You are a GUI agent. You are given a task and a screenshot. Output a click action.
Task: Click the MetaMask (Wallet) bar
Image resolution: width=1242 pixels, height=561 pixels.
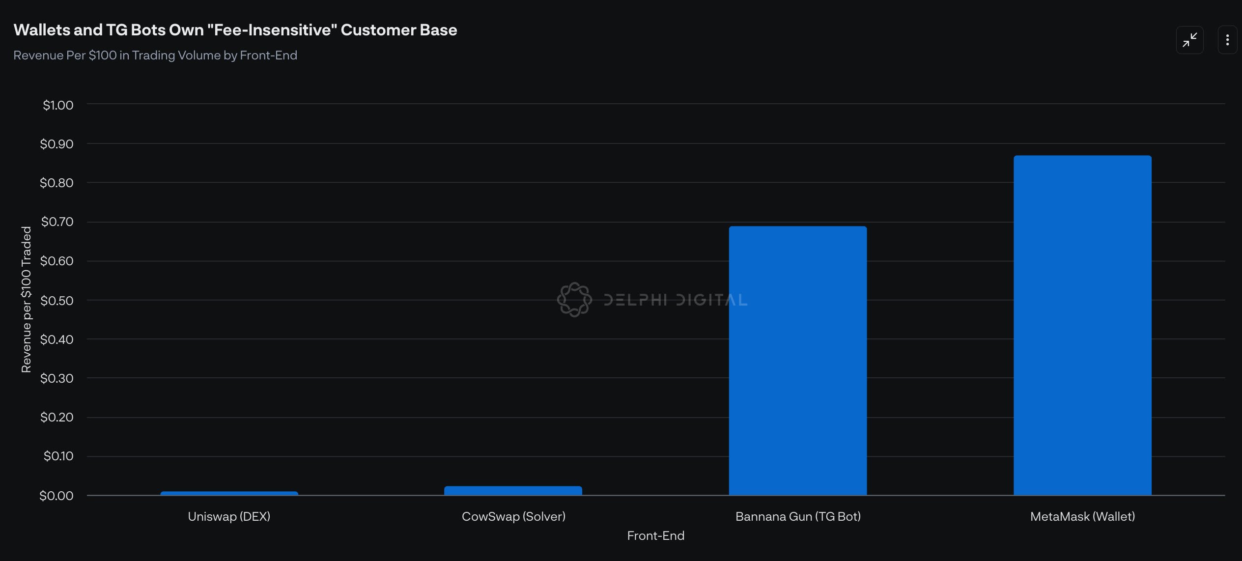(1082, 325)
